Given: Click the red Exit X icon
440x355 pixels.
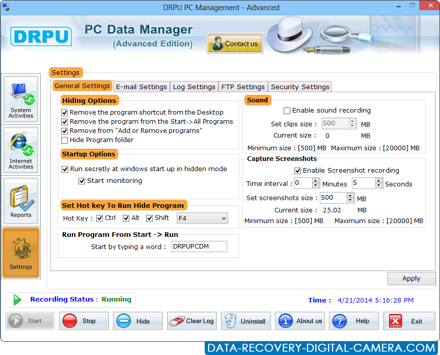Looking at the screenshot, I should [x=395, y=321].
